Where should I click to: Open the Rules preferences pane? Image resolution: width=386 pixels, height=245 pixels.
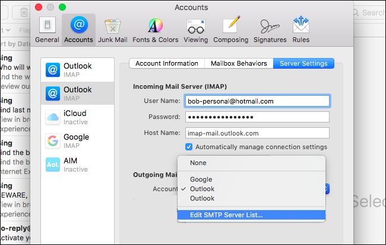click(301, 30)
